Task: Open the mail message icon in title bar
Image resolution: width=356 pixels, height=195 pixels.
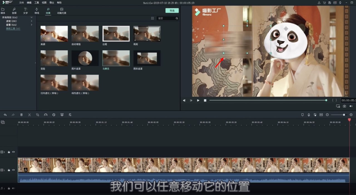Action: (x=335, y=3)
